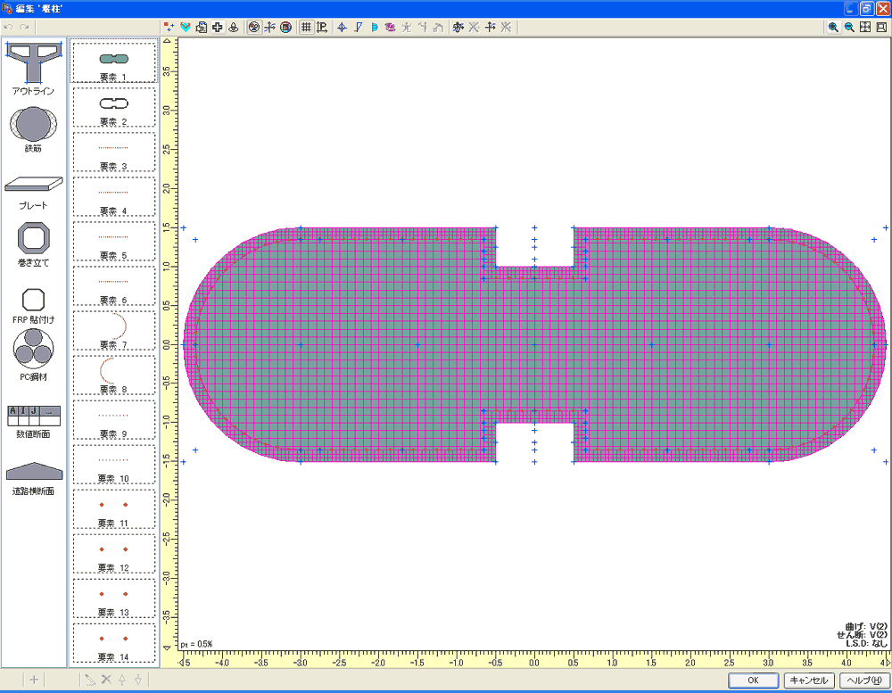Click the キャンセル cancel button
The height and width of the screenshot is (693, 892).
(x=809, y=680)
